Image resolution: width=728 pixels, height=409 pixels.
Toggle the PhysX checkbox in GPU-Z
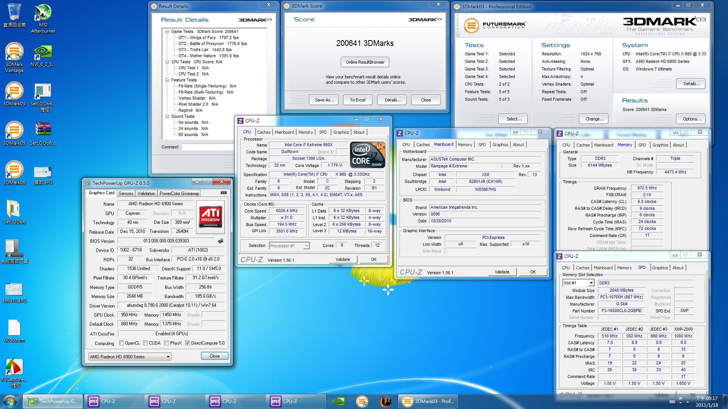coord(167,343)
